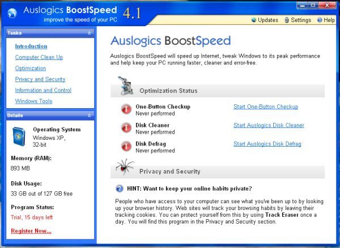
Task: Go to the Optimization section
Action: coord(31,69)
